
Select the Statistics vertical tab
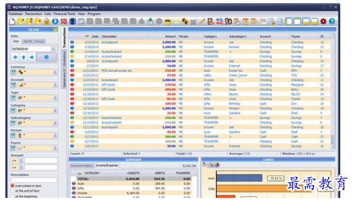tap(64, 58)
